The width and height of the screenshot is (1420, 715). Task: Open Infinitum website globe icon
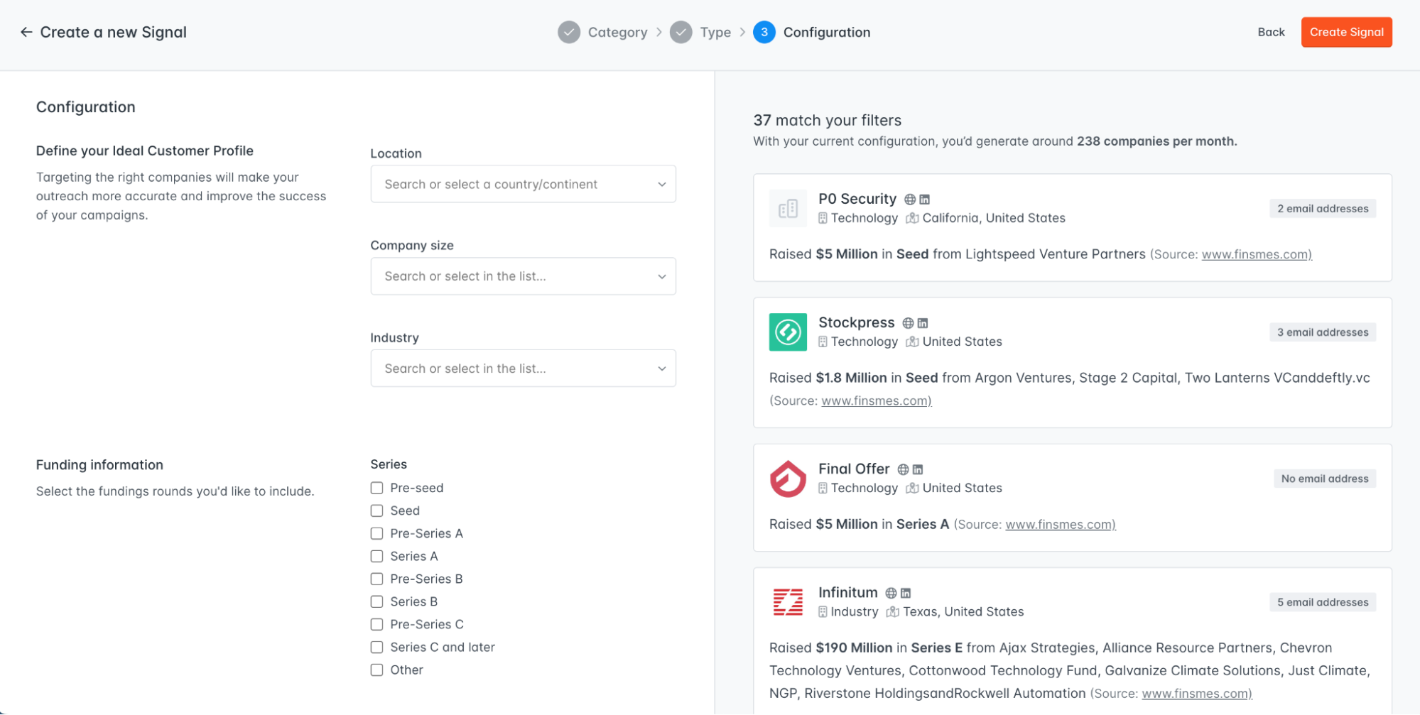[x=891, y=593]
